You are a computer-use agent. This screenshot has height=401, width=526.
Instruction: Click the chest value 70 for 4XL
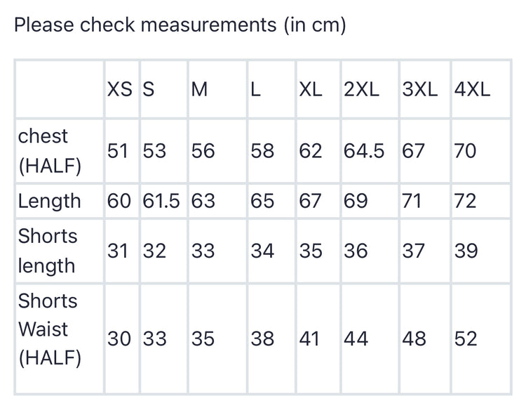click(x=465, y=151)
